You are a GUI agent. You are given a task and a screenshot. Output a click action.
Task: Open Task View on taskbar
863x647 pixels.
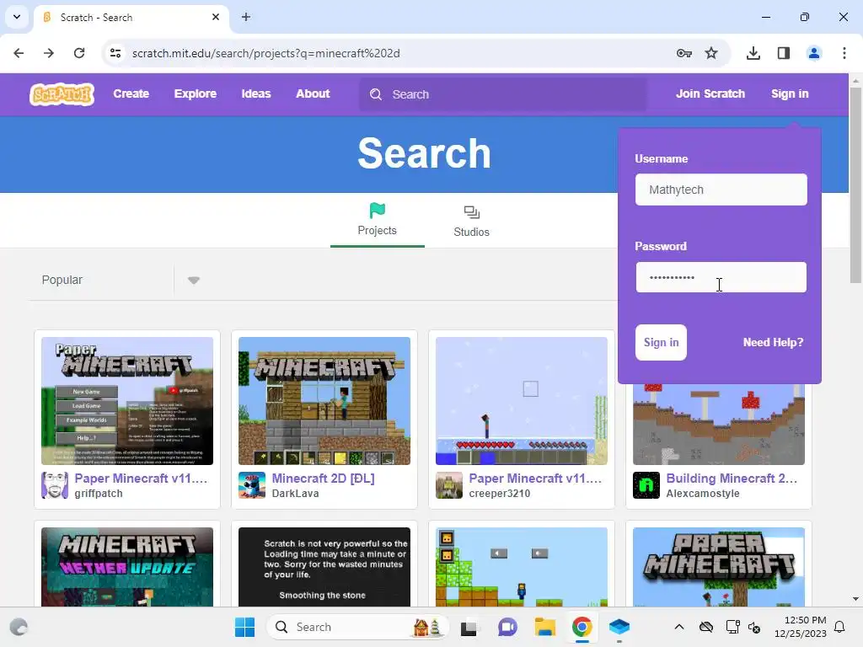[x=469, y=627]
